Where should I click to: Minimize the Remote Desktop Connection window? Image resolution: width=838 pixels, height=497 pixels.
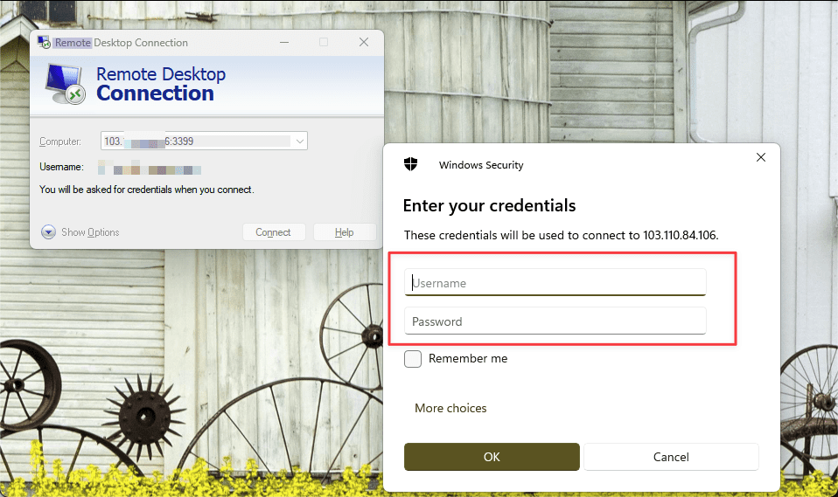point(284,42)
